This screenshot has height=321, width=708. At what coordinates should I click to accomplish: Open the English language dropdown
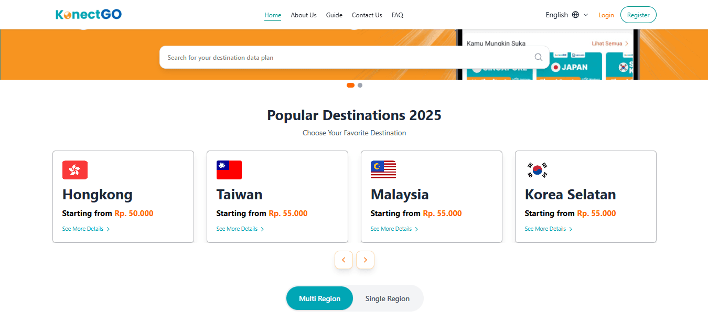(566, 15)
